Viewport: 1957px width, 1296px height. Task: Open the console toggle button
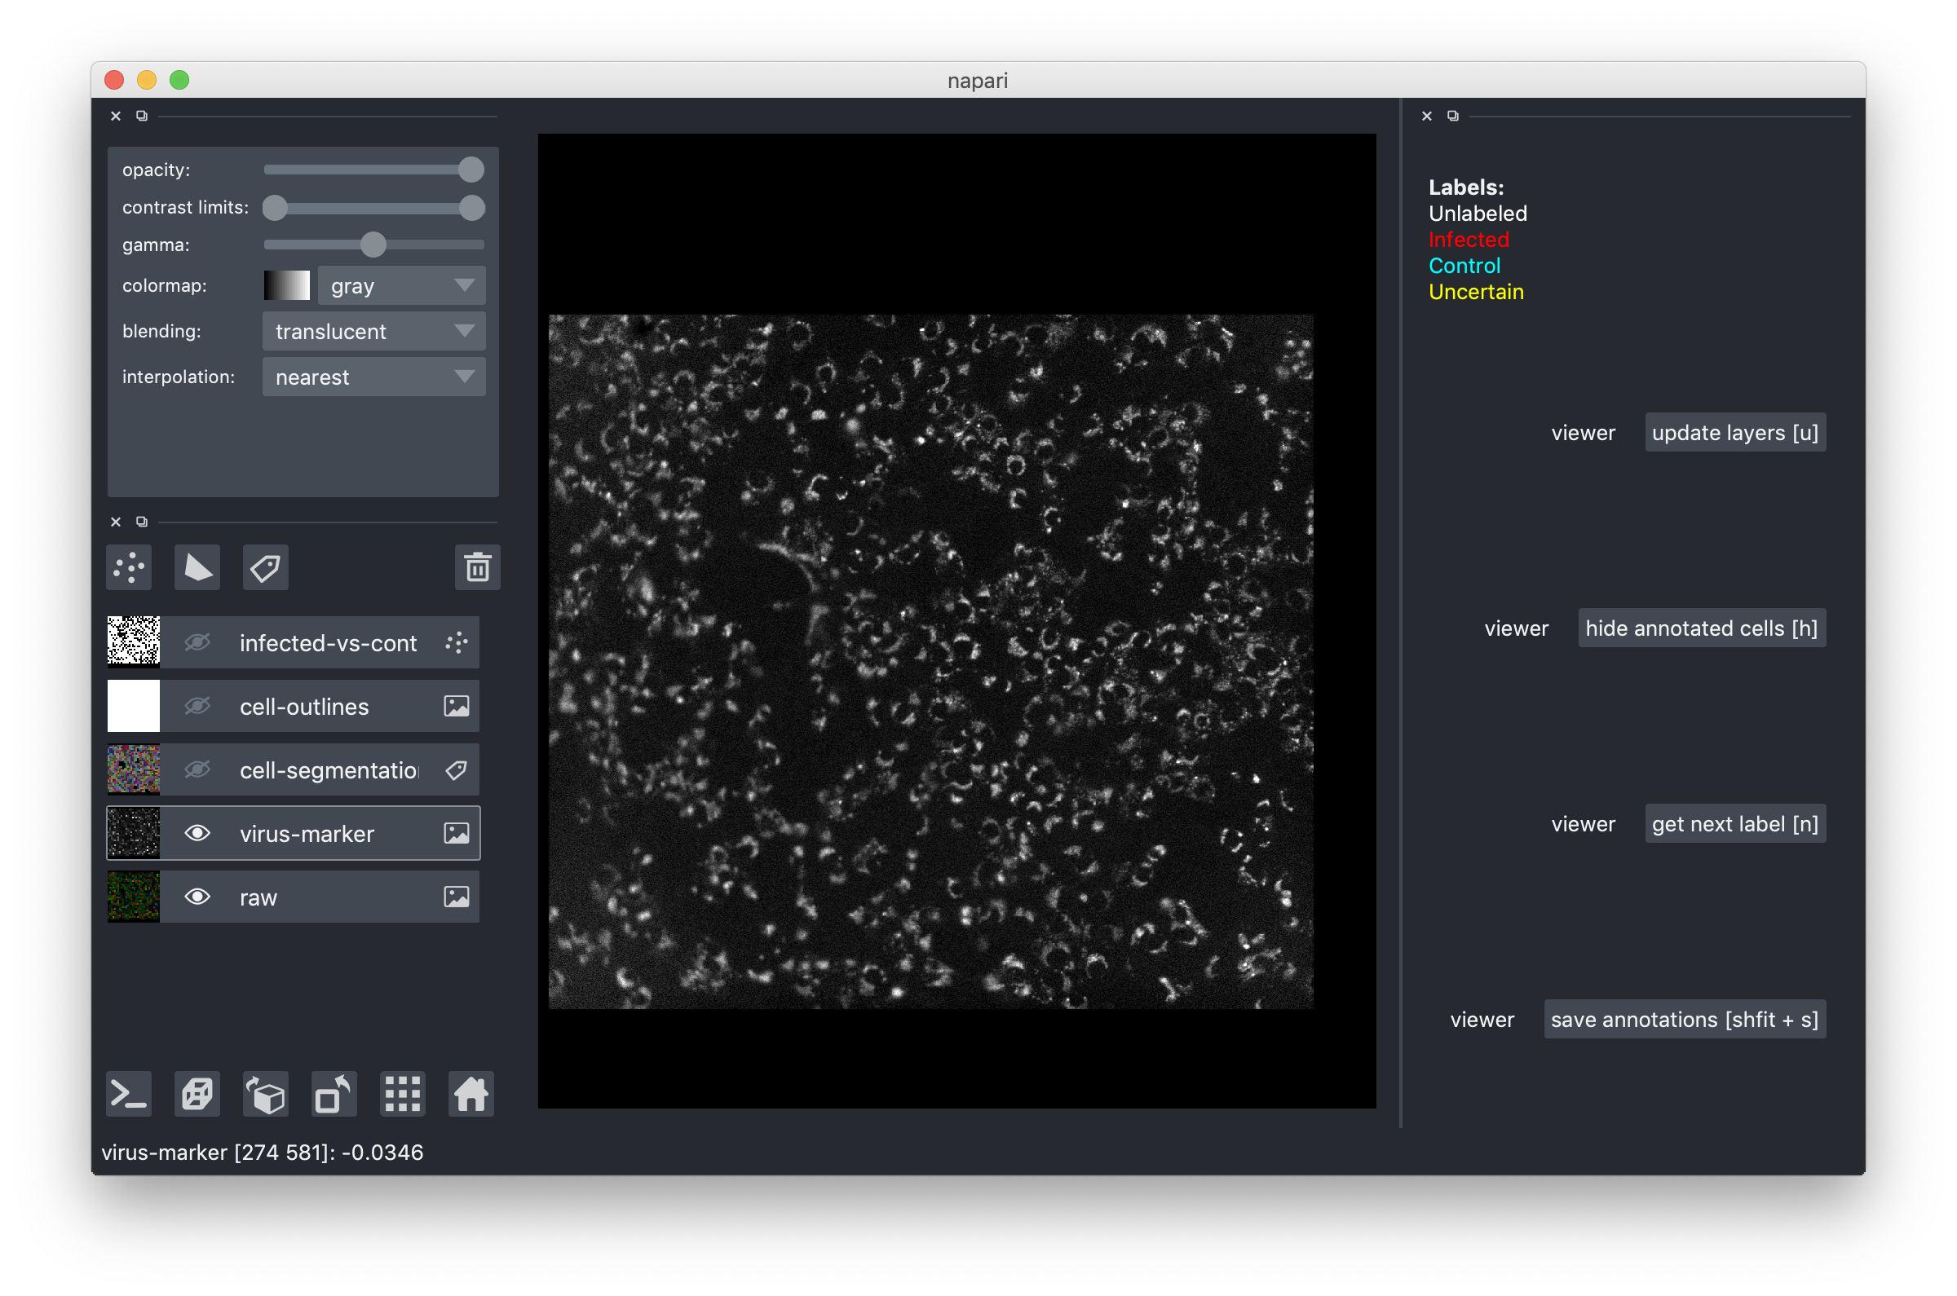coord(129,1095)
